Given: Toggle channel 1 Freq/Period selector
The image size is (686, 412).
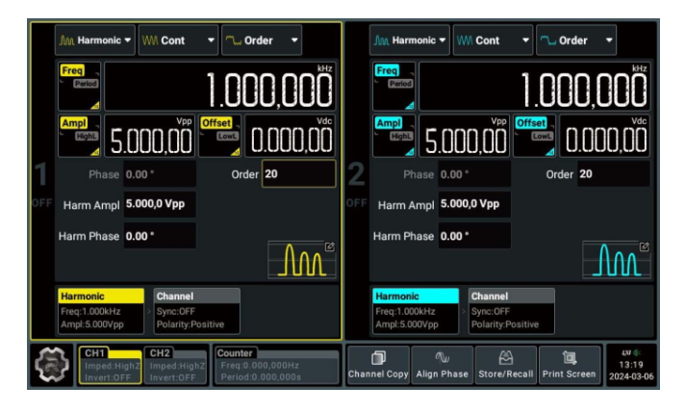Looking at the screenshot, I should coord(79,87).
